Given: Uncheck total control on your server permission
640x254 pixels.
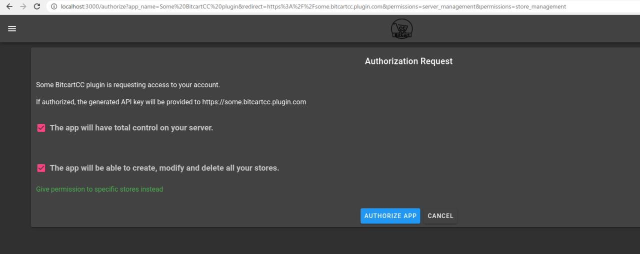Looking at the screenshot, I should coord(41,128).
